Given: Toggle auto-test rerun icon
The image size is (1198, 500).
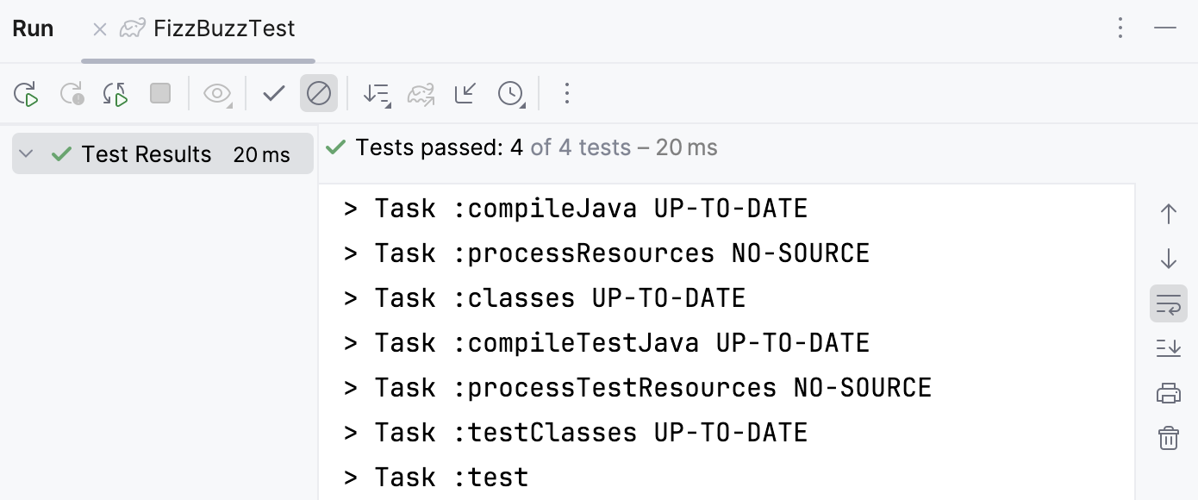Looking at the screenshot, I should [x=115, y=93].
